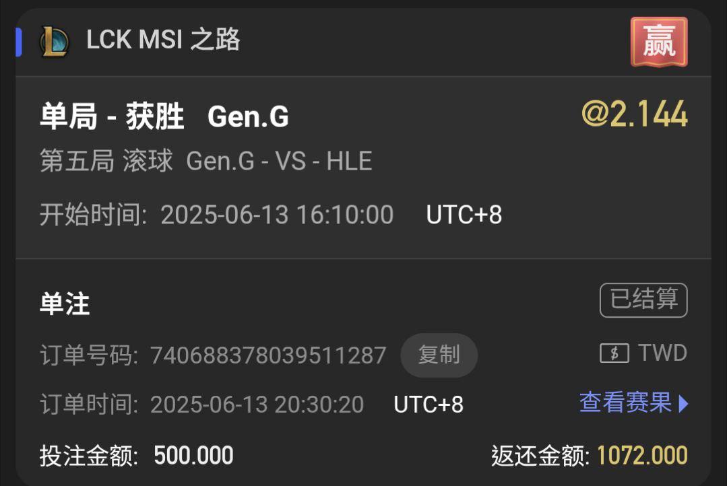The height and width of the screenshot is (486, 727).
Task: Select the order number 740688378039511287
Action: (268, 355)
